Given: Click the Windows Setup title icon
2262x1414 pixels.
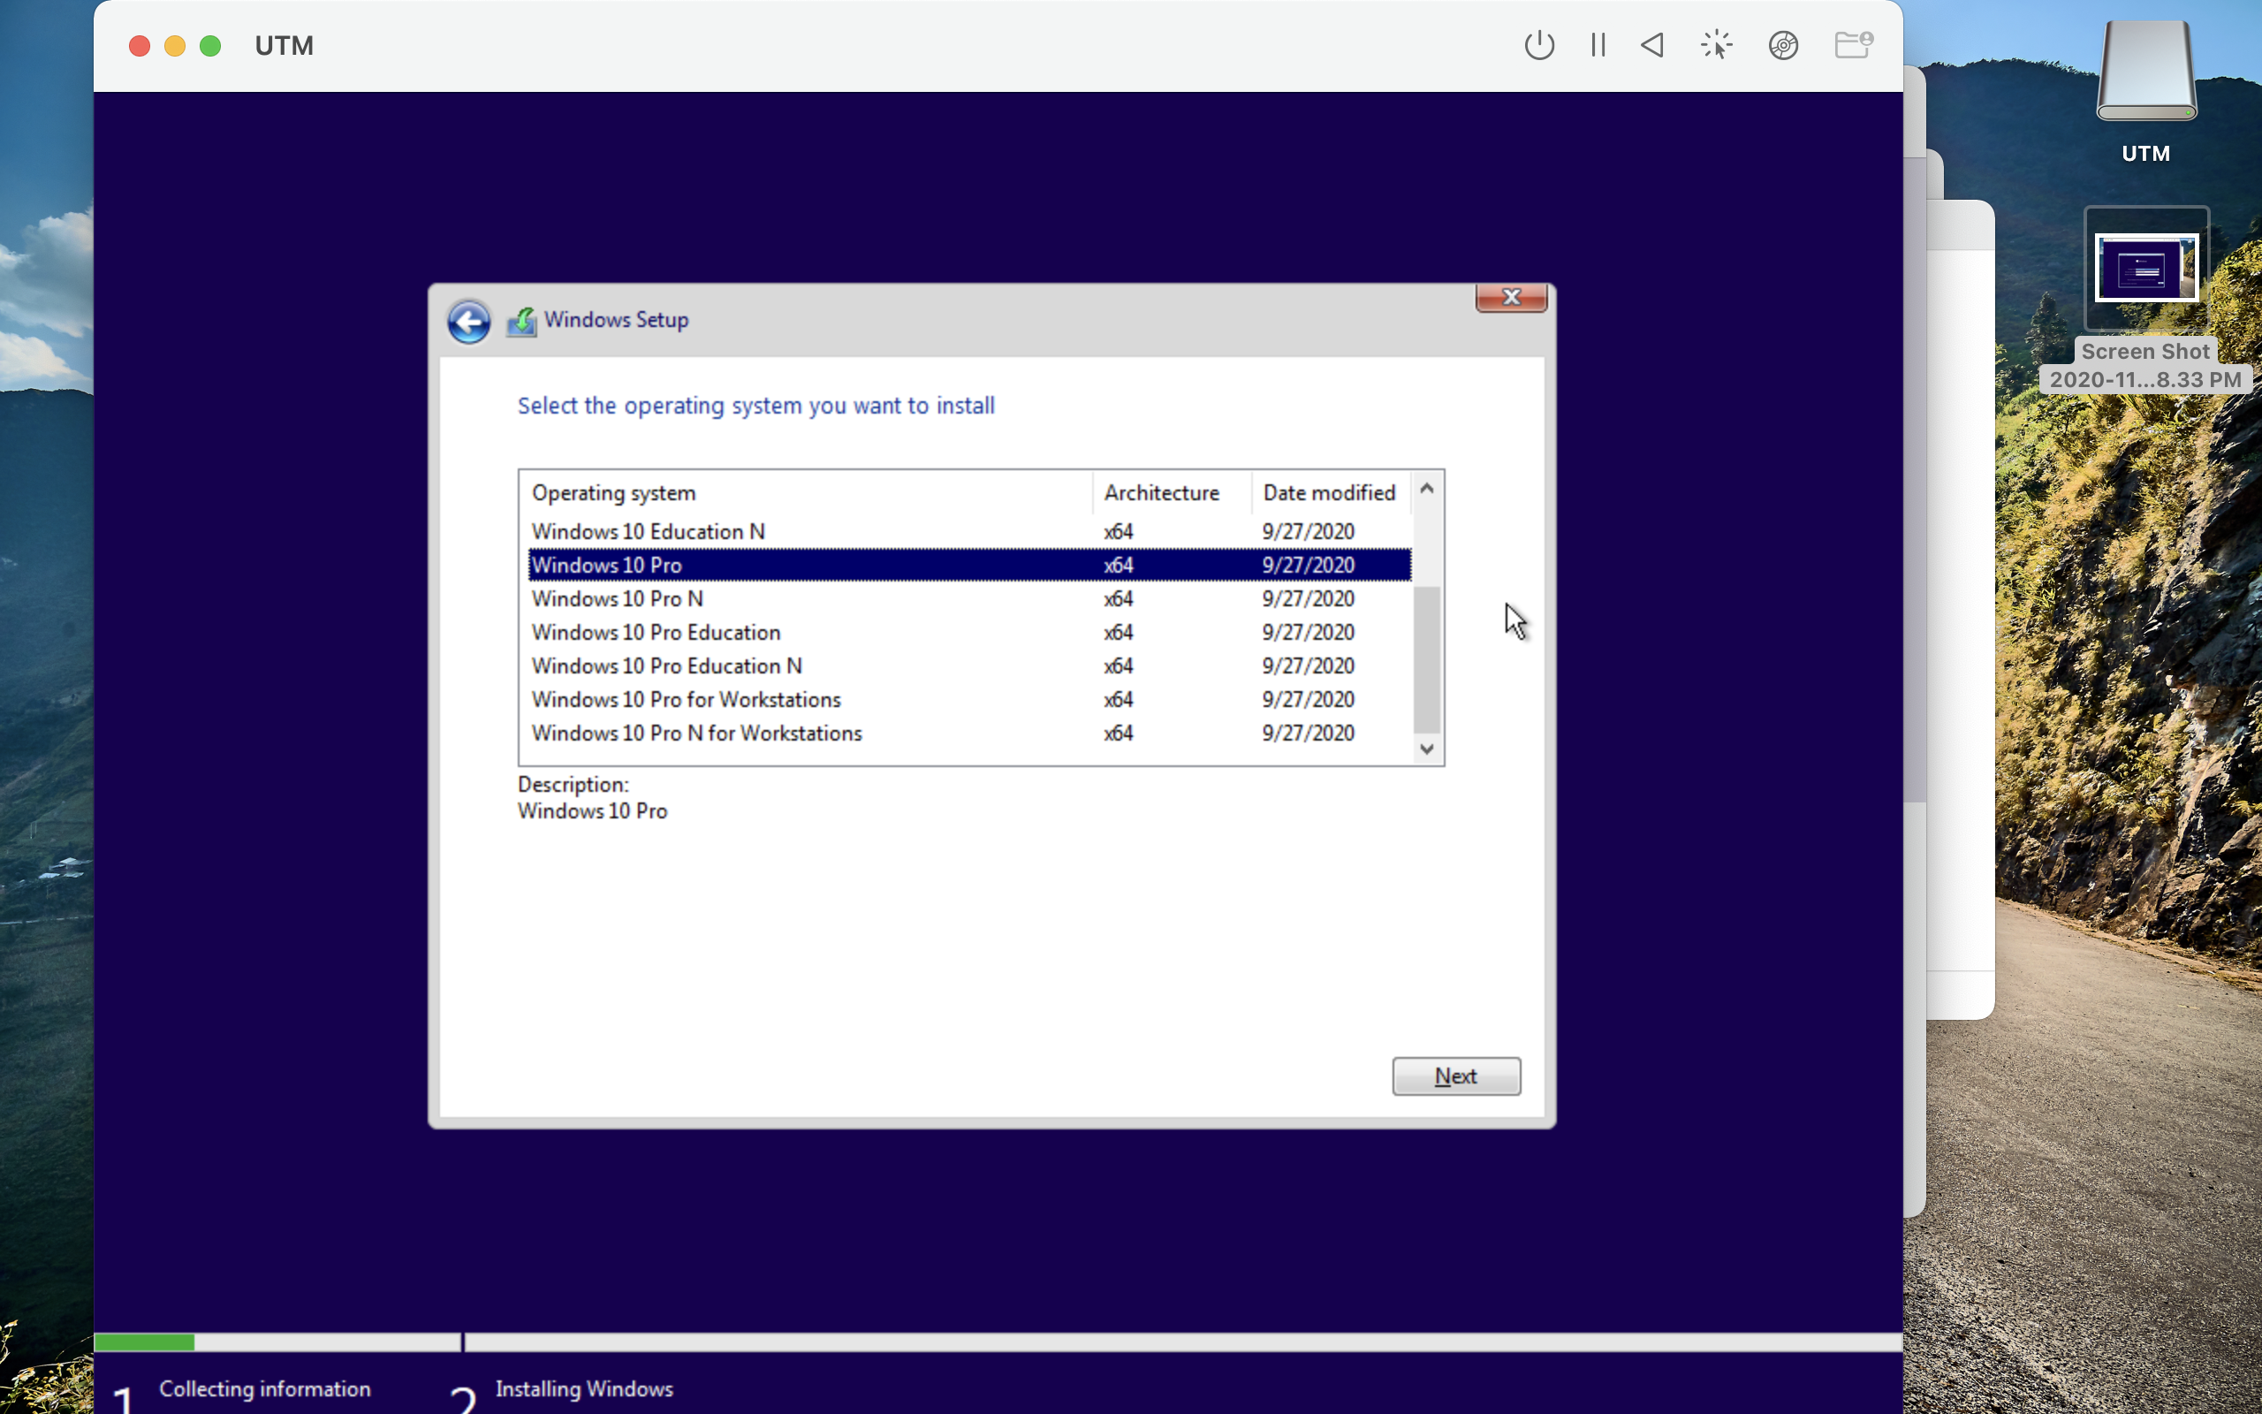Looking at the screenshot, I should coord(521,322).
